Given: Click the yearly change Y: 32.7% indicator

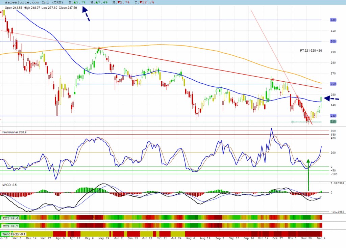Looking at the screenshot, I should [x=144, y=2].
